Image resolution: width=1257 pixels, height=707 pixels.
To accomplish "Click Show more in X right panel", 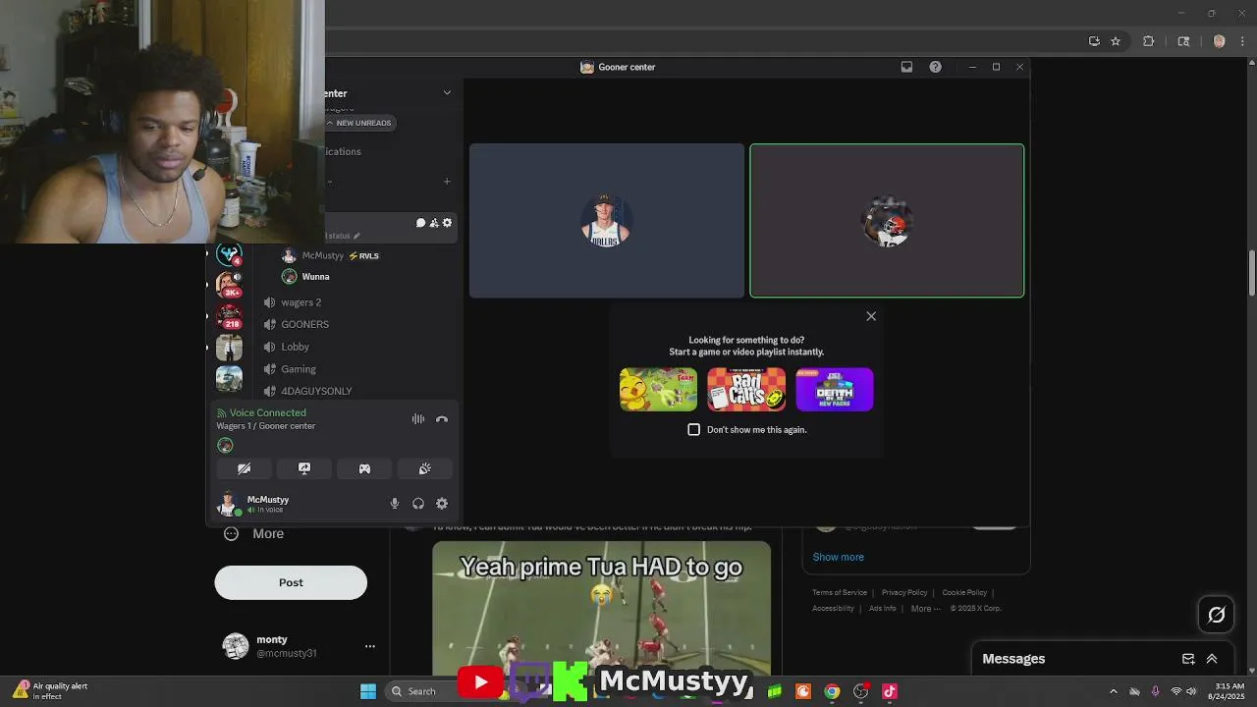I will [839, 557].
